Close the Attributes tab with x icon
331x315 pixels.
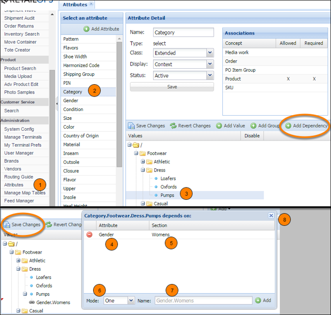(91, 4)
